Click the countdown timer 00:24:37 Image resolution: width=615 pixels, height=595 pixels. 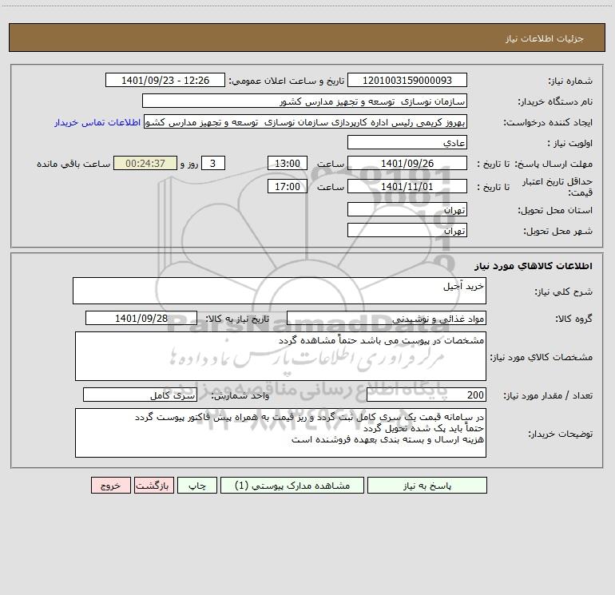click(145, 163)
